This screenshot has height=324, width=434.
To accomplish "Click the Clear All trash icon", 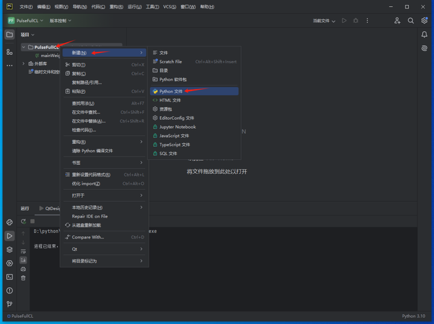I will [24, 278].
